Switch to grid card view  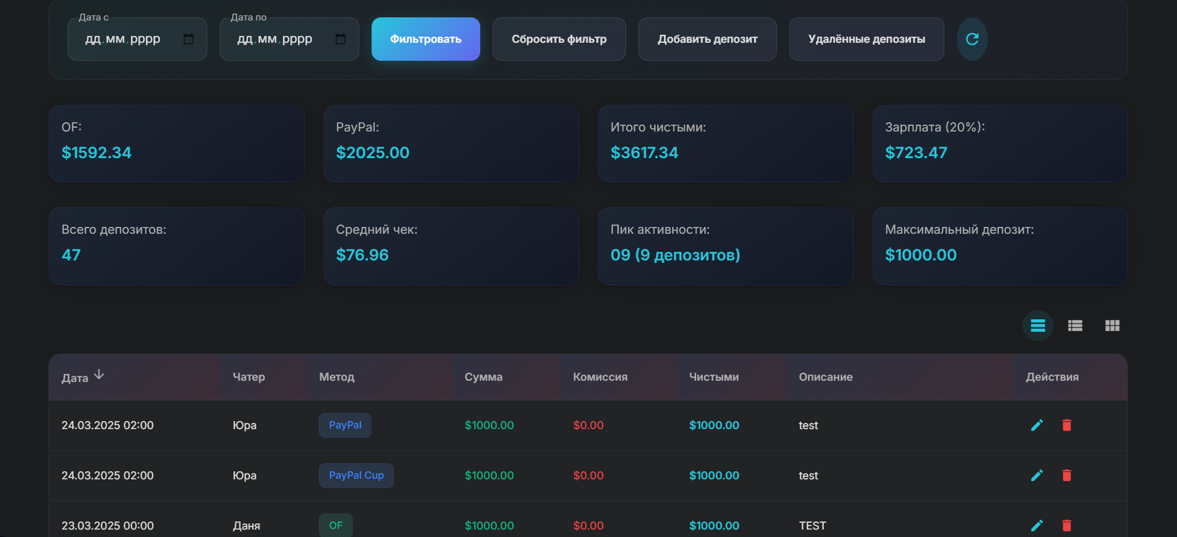(x=1112, y=326)
